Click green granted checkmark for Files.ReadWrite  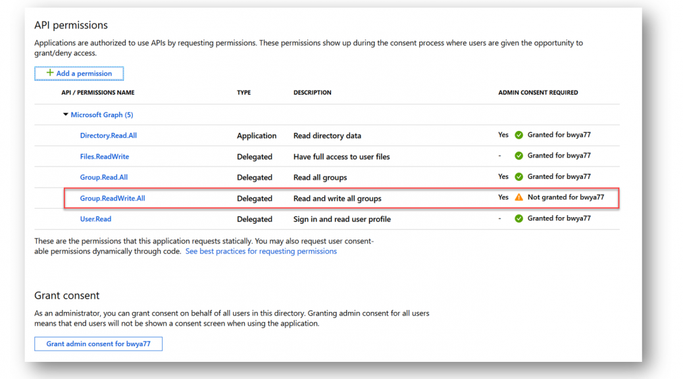pos(519,155)
